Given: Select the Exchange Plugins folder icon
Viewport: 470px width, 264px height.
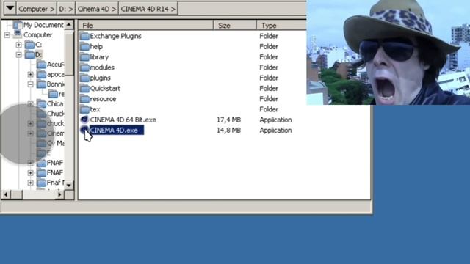Looking at the screenshot, I should click(x=84, y=36).
